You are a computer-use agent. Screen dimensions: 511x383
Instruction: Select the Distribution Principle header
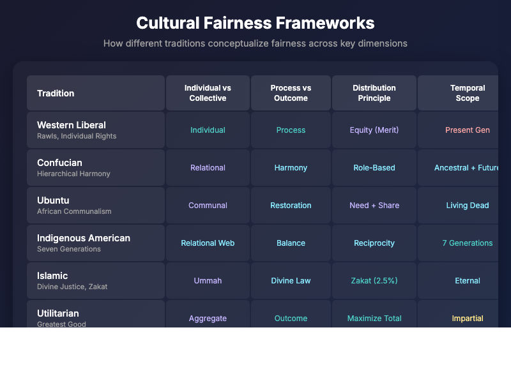pos(374,93)
